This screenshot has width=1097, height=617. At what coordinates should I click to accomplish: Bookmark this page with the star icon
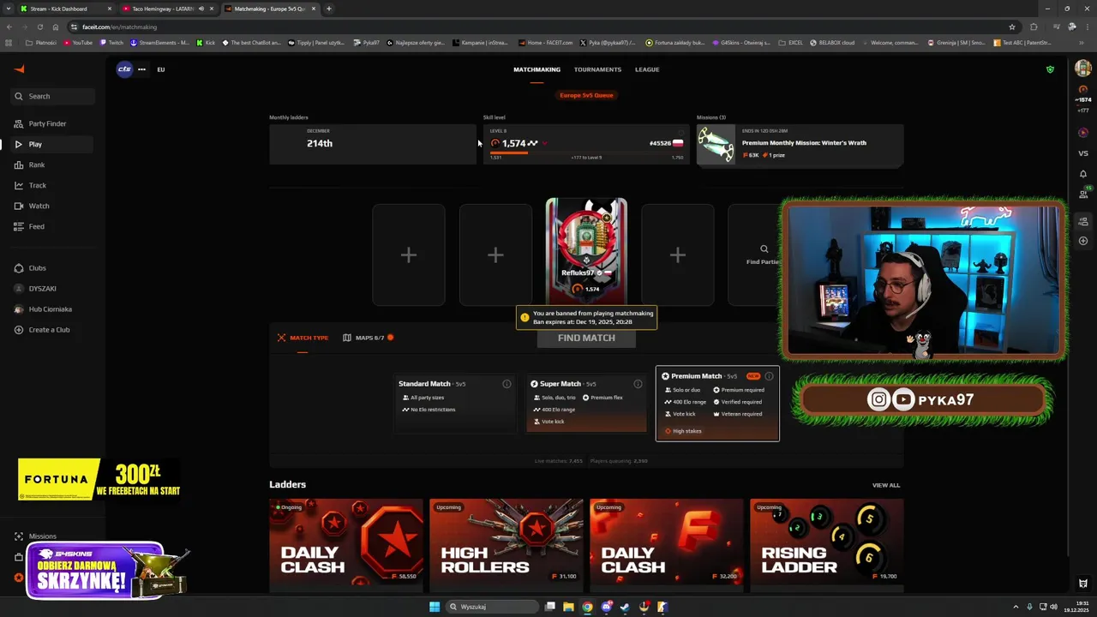pyautogui.click(x=1012, y=27)
